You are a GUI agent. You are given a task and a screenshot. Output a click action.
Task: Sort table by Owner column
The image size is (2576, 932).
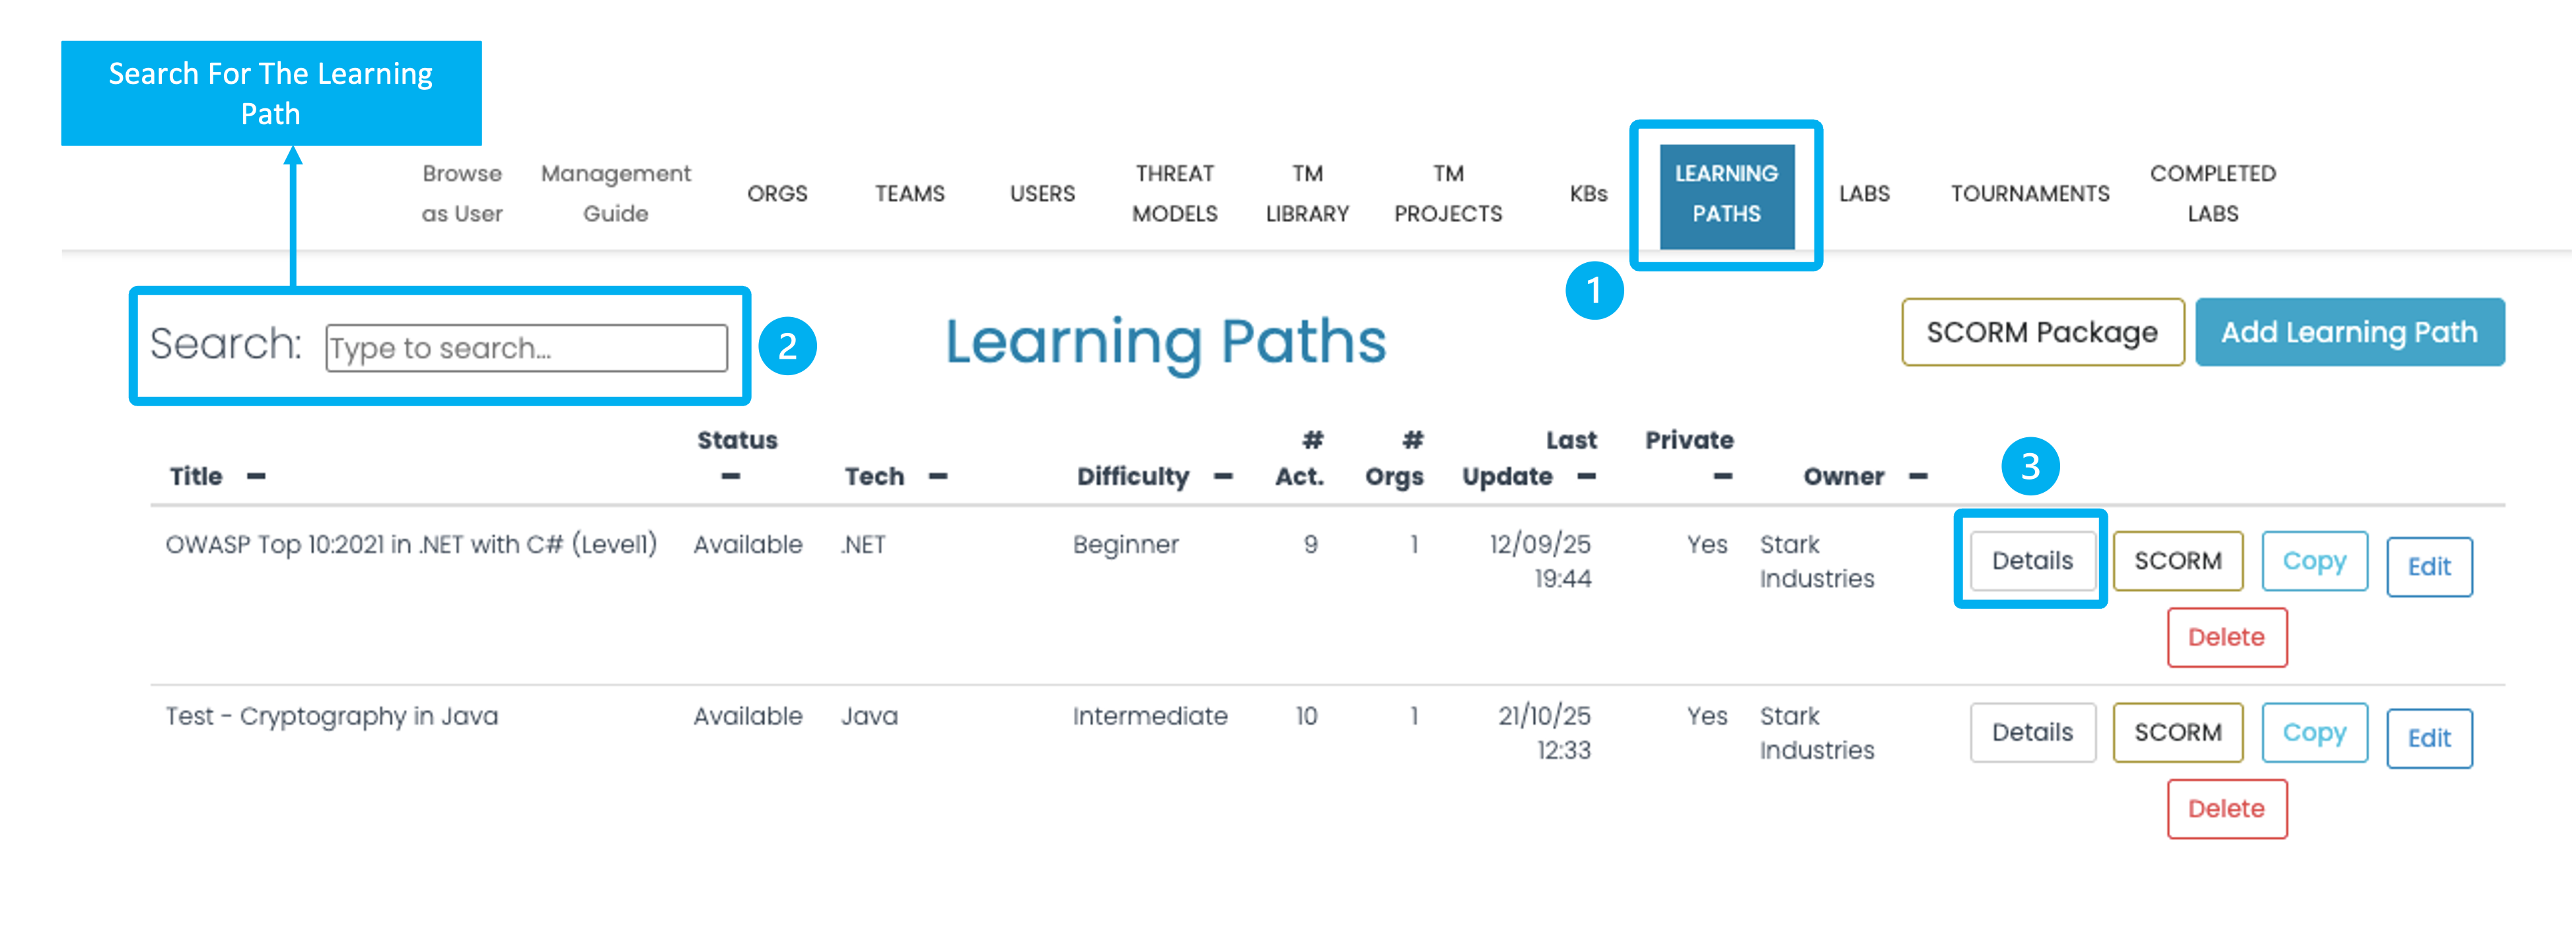[1917, 476]
